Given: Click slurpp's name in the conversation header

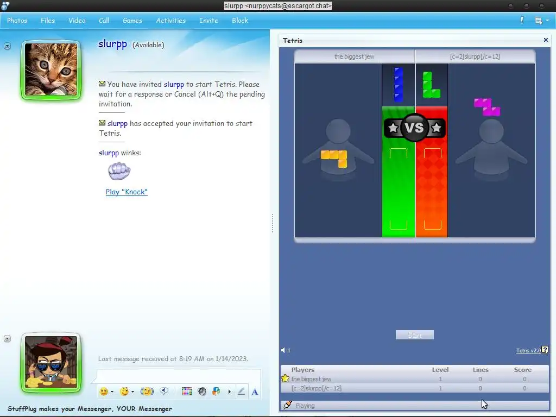Looking at the screenshot, I should 112,44.
